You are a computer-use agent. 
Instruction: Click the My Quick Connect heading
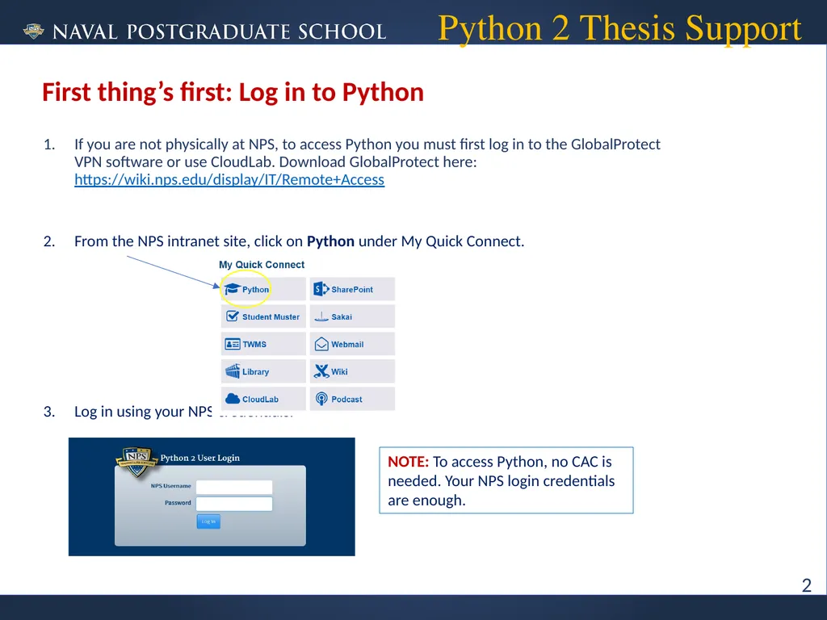pyautogui.click(x=262, y=265)
